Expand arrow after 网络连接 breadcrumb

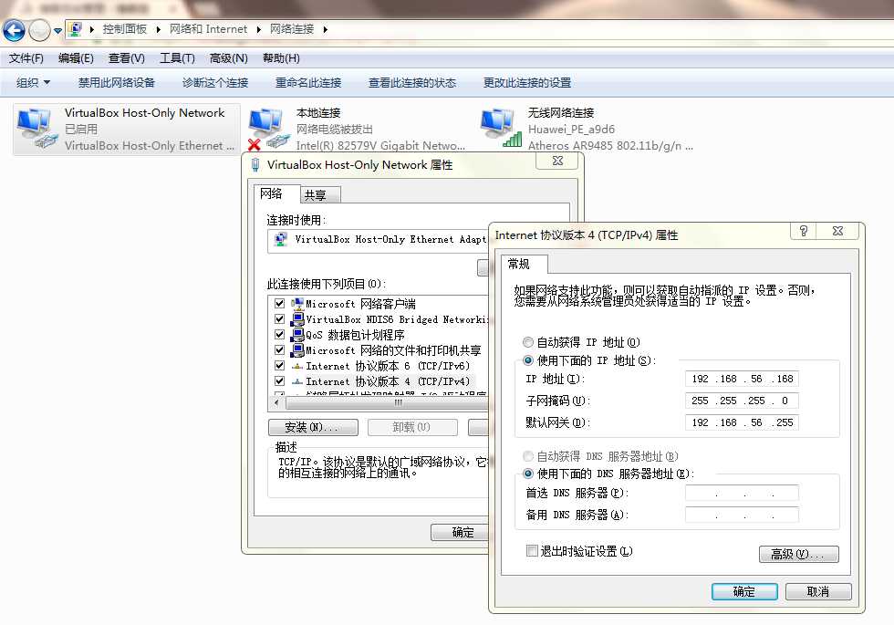(325, 29)
